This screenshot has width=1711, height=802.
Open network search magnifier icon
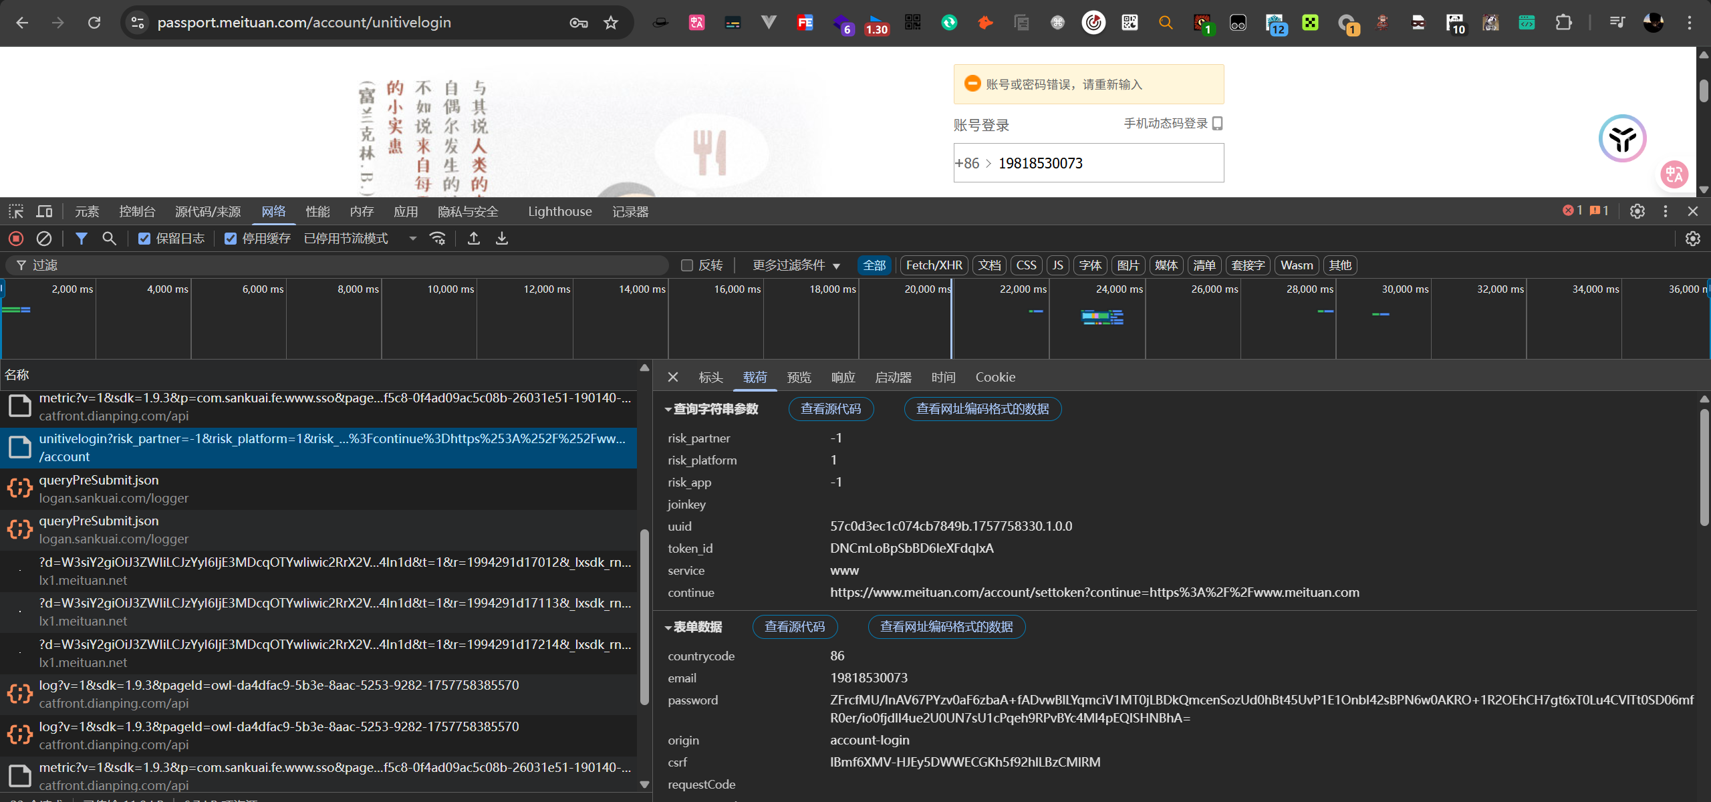[x=109, y=239]
